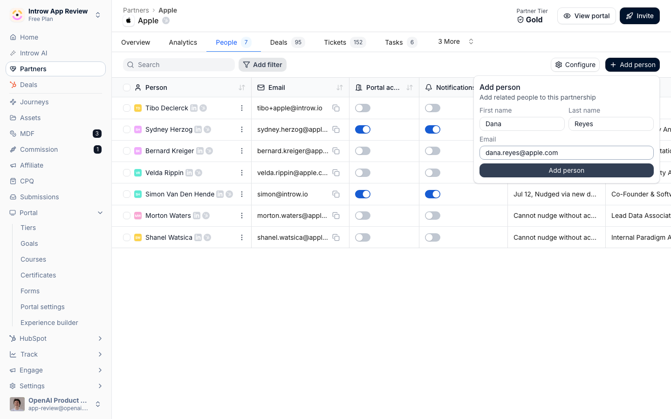
Task: Open row actions menu for Morton Waters
Action: point(242,216)
